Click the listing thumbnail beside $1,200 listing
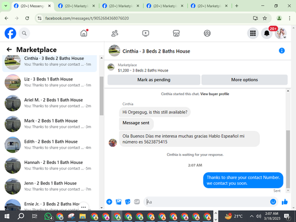This screenshot has width=296, height=222. (111, 67)
